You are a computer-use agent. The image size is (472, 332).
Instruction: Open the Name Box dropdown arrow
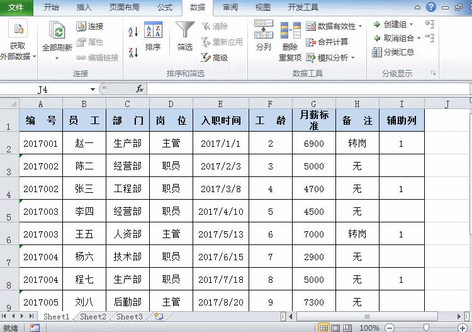(x=93, y=89)
